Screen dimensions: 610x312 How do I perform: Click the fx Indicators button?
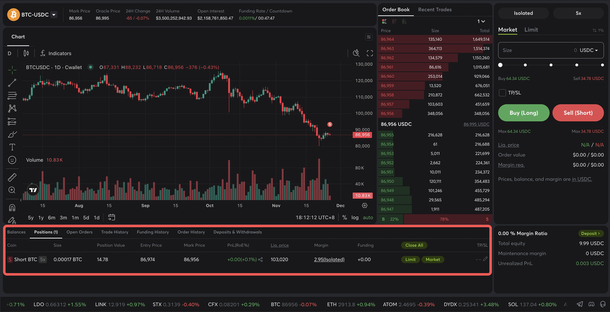(x=56, y=53)
